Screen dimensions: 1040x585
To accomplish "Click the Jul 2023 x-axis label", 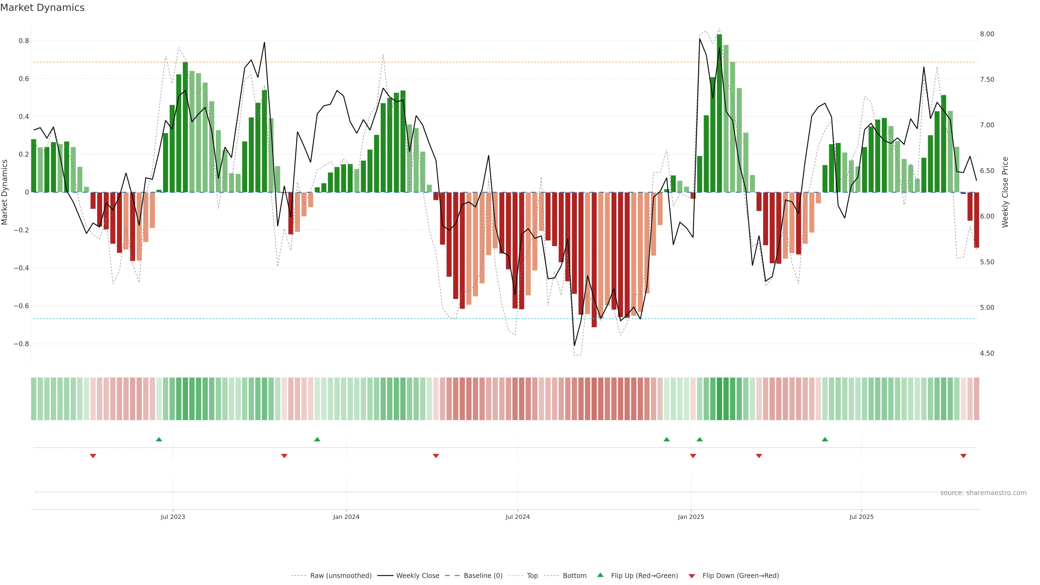I will pos(173,517).
